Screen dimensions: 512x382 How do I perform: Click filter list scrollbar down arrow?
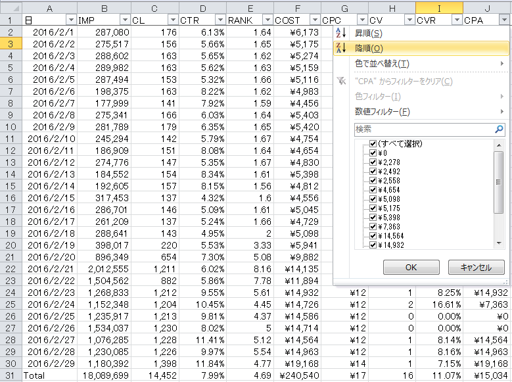[499, 243]
